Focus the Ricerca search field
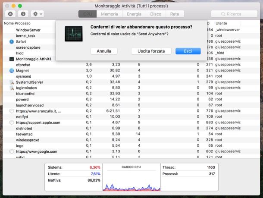Image resolution: width=263 pixels, height=198 pixels. pyautogui.click(x=234, y=14)
